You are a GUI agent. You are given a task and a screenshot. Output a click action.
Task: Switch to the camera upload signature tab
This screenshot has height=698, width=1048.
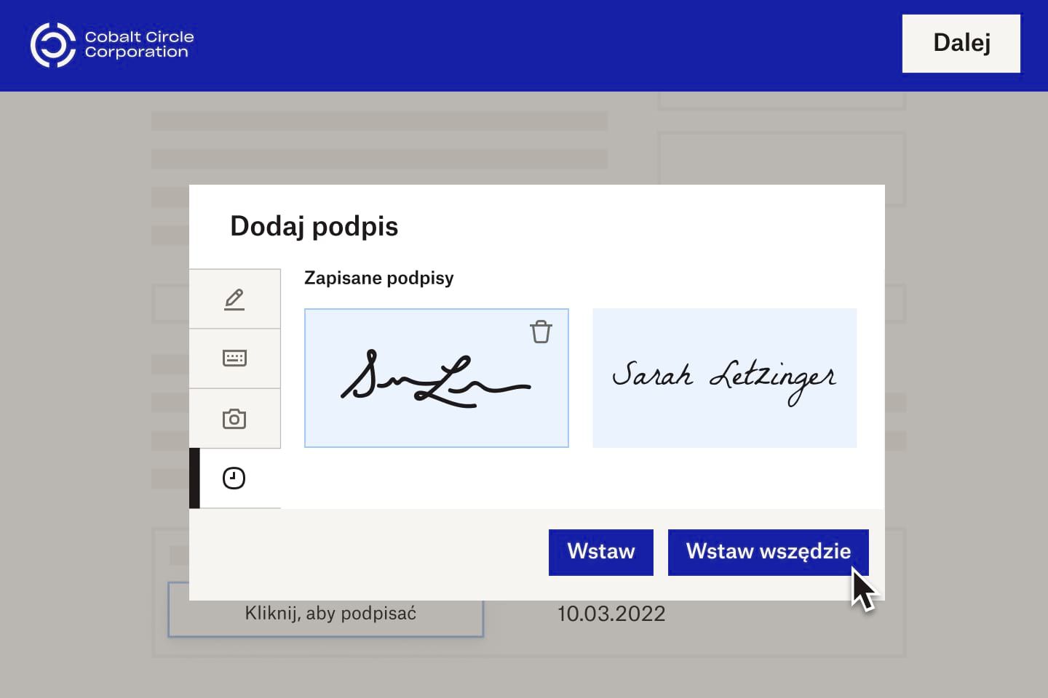pyautogui.click(x=234, y=419)
